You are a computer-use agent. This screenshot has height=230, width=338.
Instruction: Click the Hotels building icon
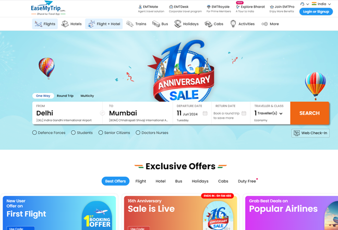[x=65, y=24]
